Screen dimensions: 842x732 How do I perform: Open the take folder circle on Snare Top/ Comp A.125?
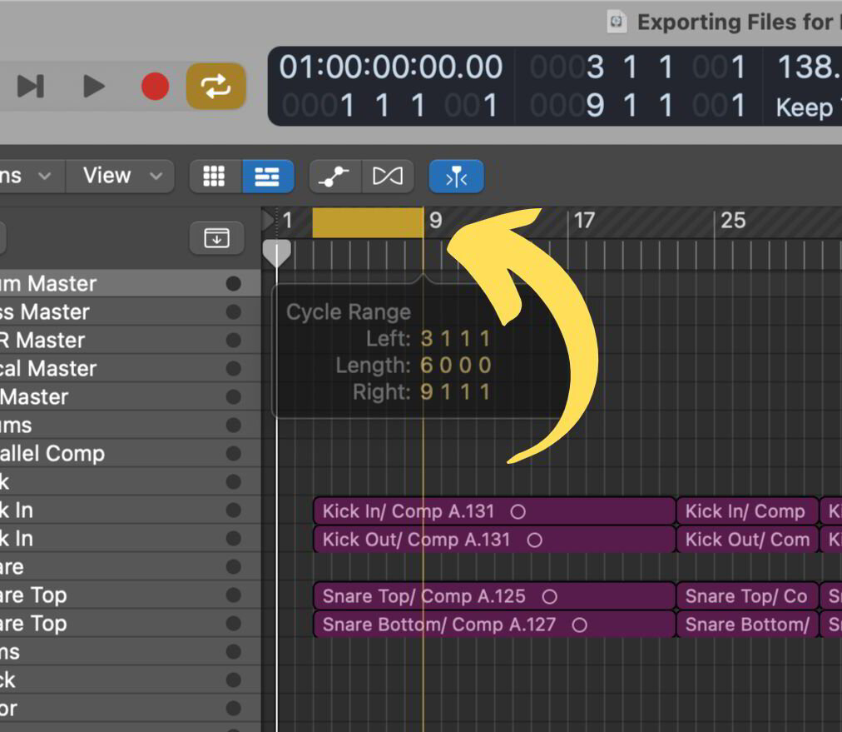point(549,596)
